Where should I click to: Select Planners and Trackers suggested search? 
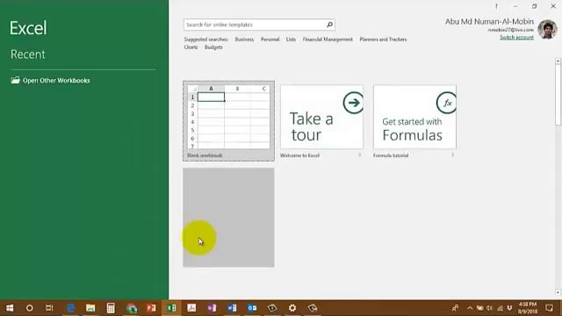383,39
